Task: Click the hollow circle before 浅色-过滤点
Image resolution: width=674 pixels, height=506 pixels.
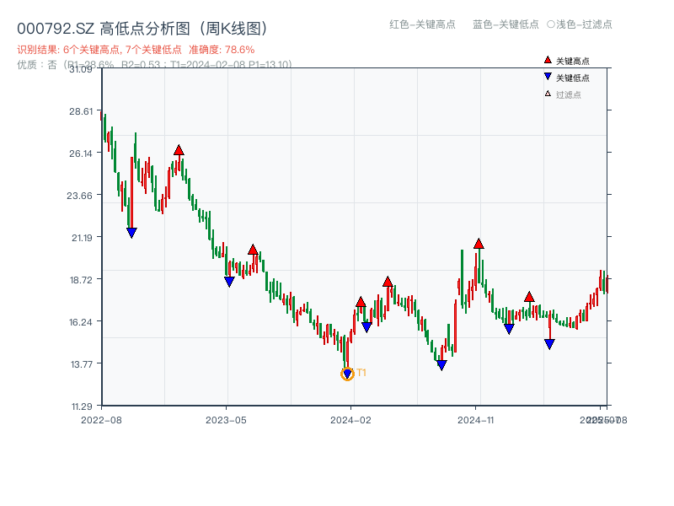Action: 551,24
